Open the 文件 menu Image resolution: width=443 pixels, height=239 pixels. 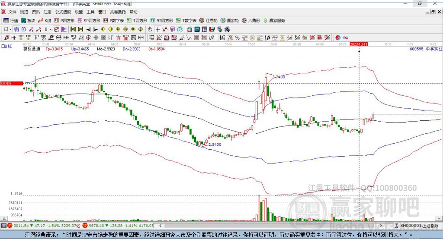(x=13, y=12)
